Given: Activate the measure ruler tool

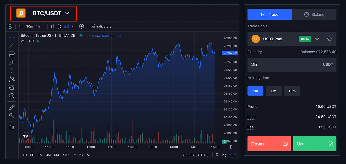Looking at the screenshot, I should [12, 107].
